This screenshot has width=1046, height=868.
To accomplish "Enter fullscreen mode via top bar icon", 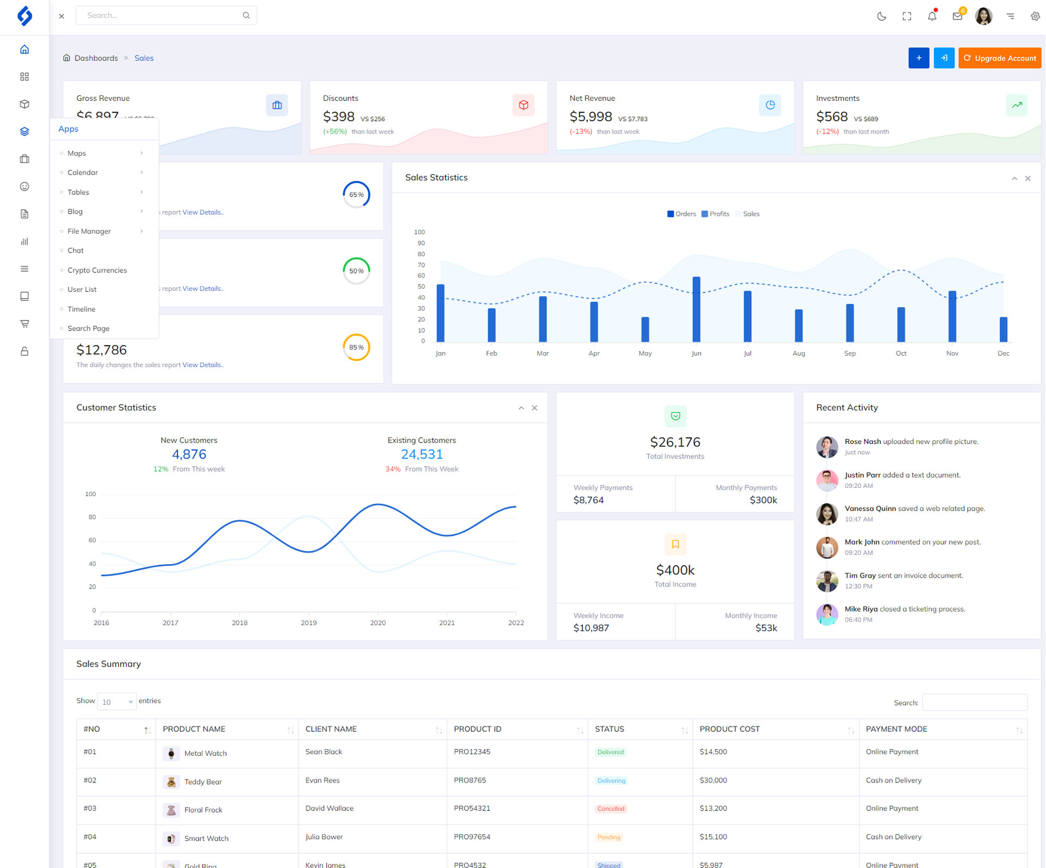I will point(907,16).
